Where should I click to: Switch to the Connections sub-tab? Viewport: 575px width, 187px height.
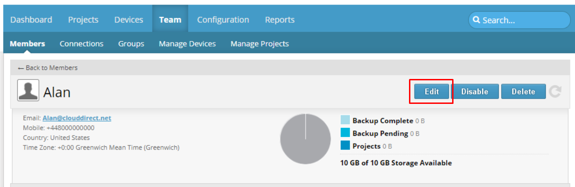pyautogui.click(x=82, y=44)
